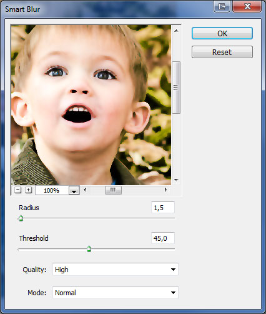Click the preview scroll up arrow

pyautogui.click(x=176, y=31)
